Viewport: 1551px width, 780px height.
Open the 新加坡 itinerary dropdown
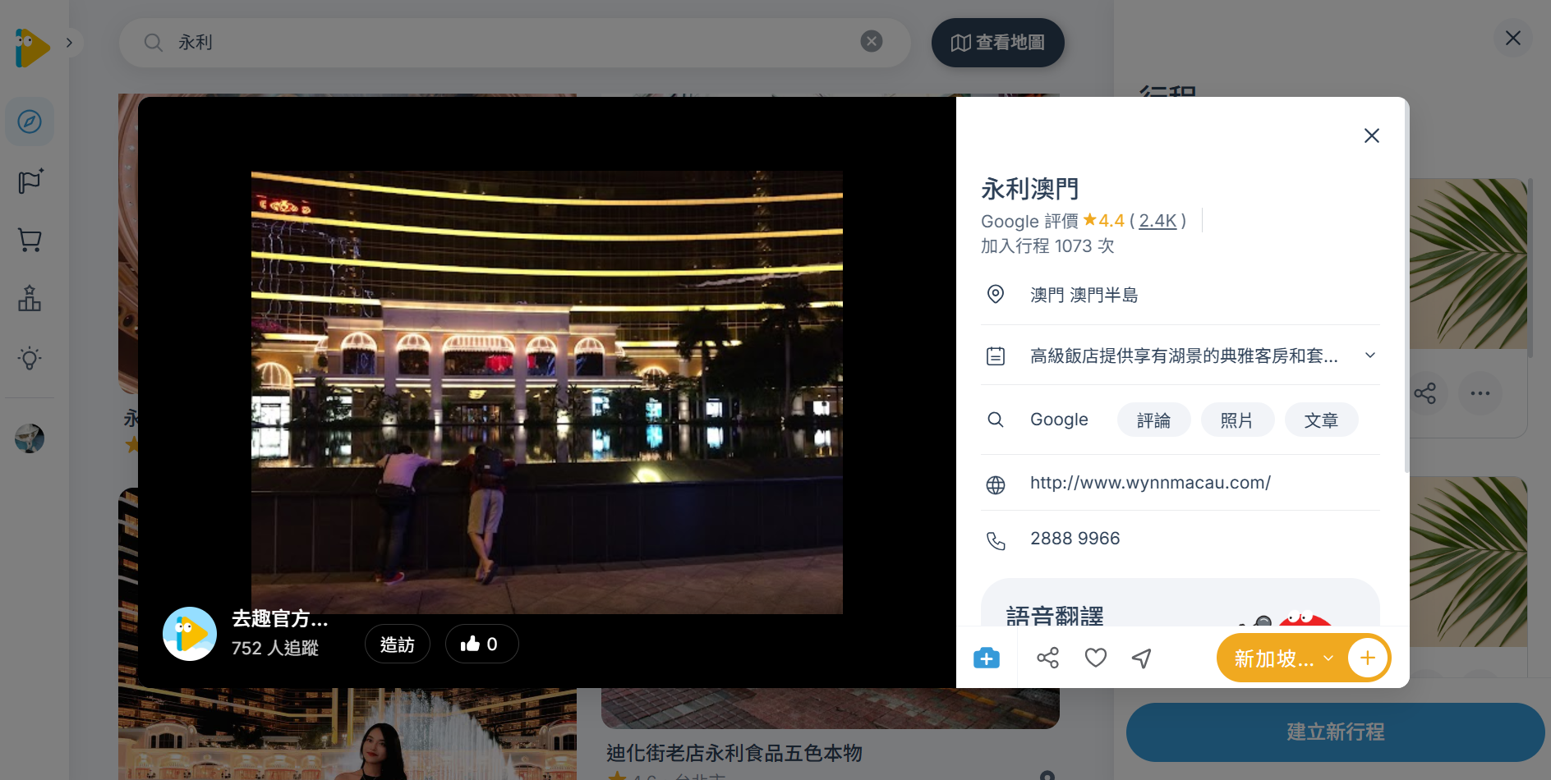(1282, 658)
